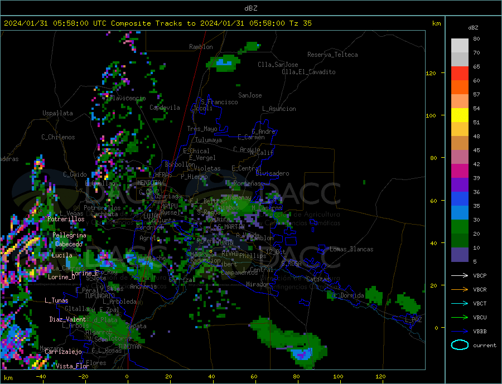Pick the bright green swatch between 30 and 20
The image size is (502, 384).
click(x=460, y=227)
